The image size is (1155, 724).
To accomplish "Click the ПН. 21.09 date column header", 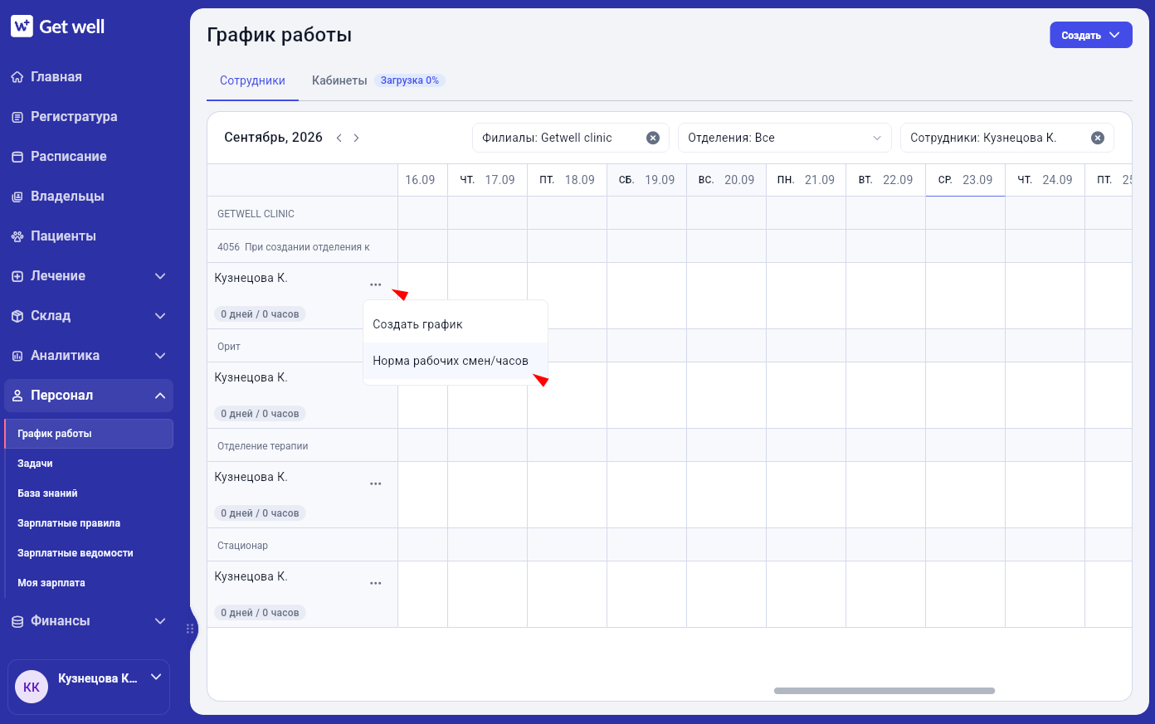I will coord(806,180).
